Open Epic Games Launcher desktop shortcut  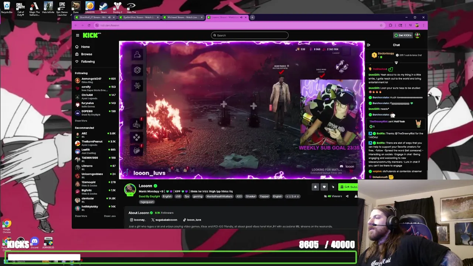point(62,8)
